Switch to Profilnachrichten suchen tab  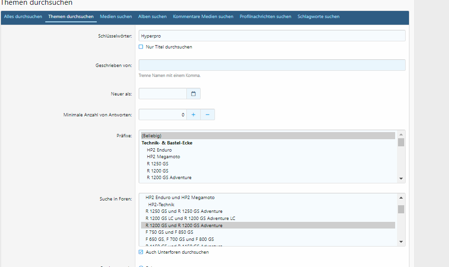coord(265,17)
